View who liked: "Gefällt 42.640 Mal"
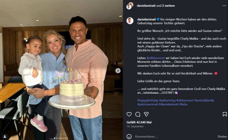 tap(139, 122)
